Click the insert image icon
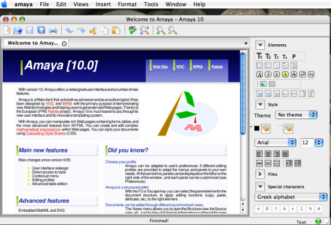Screen dimensions: 331x225 coord(264,84)
